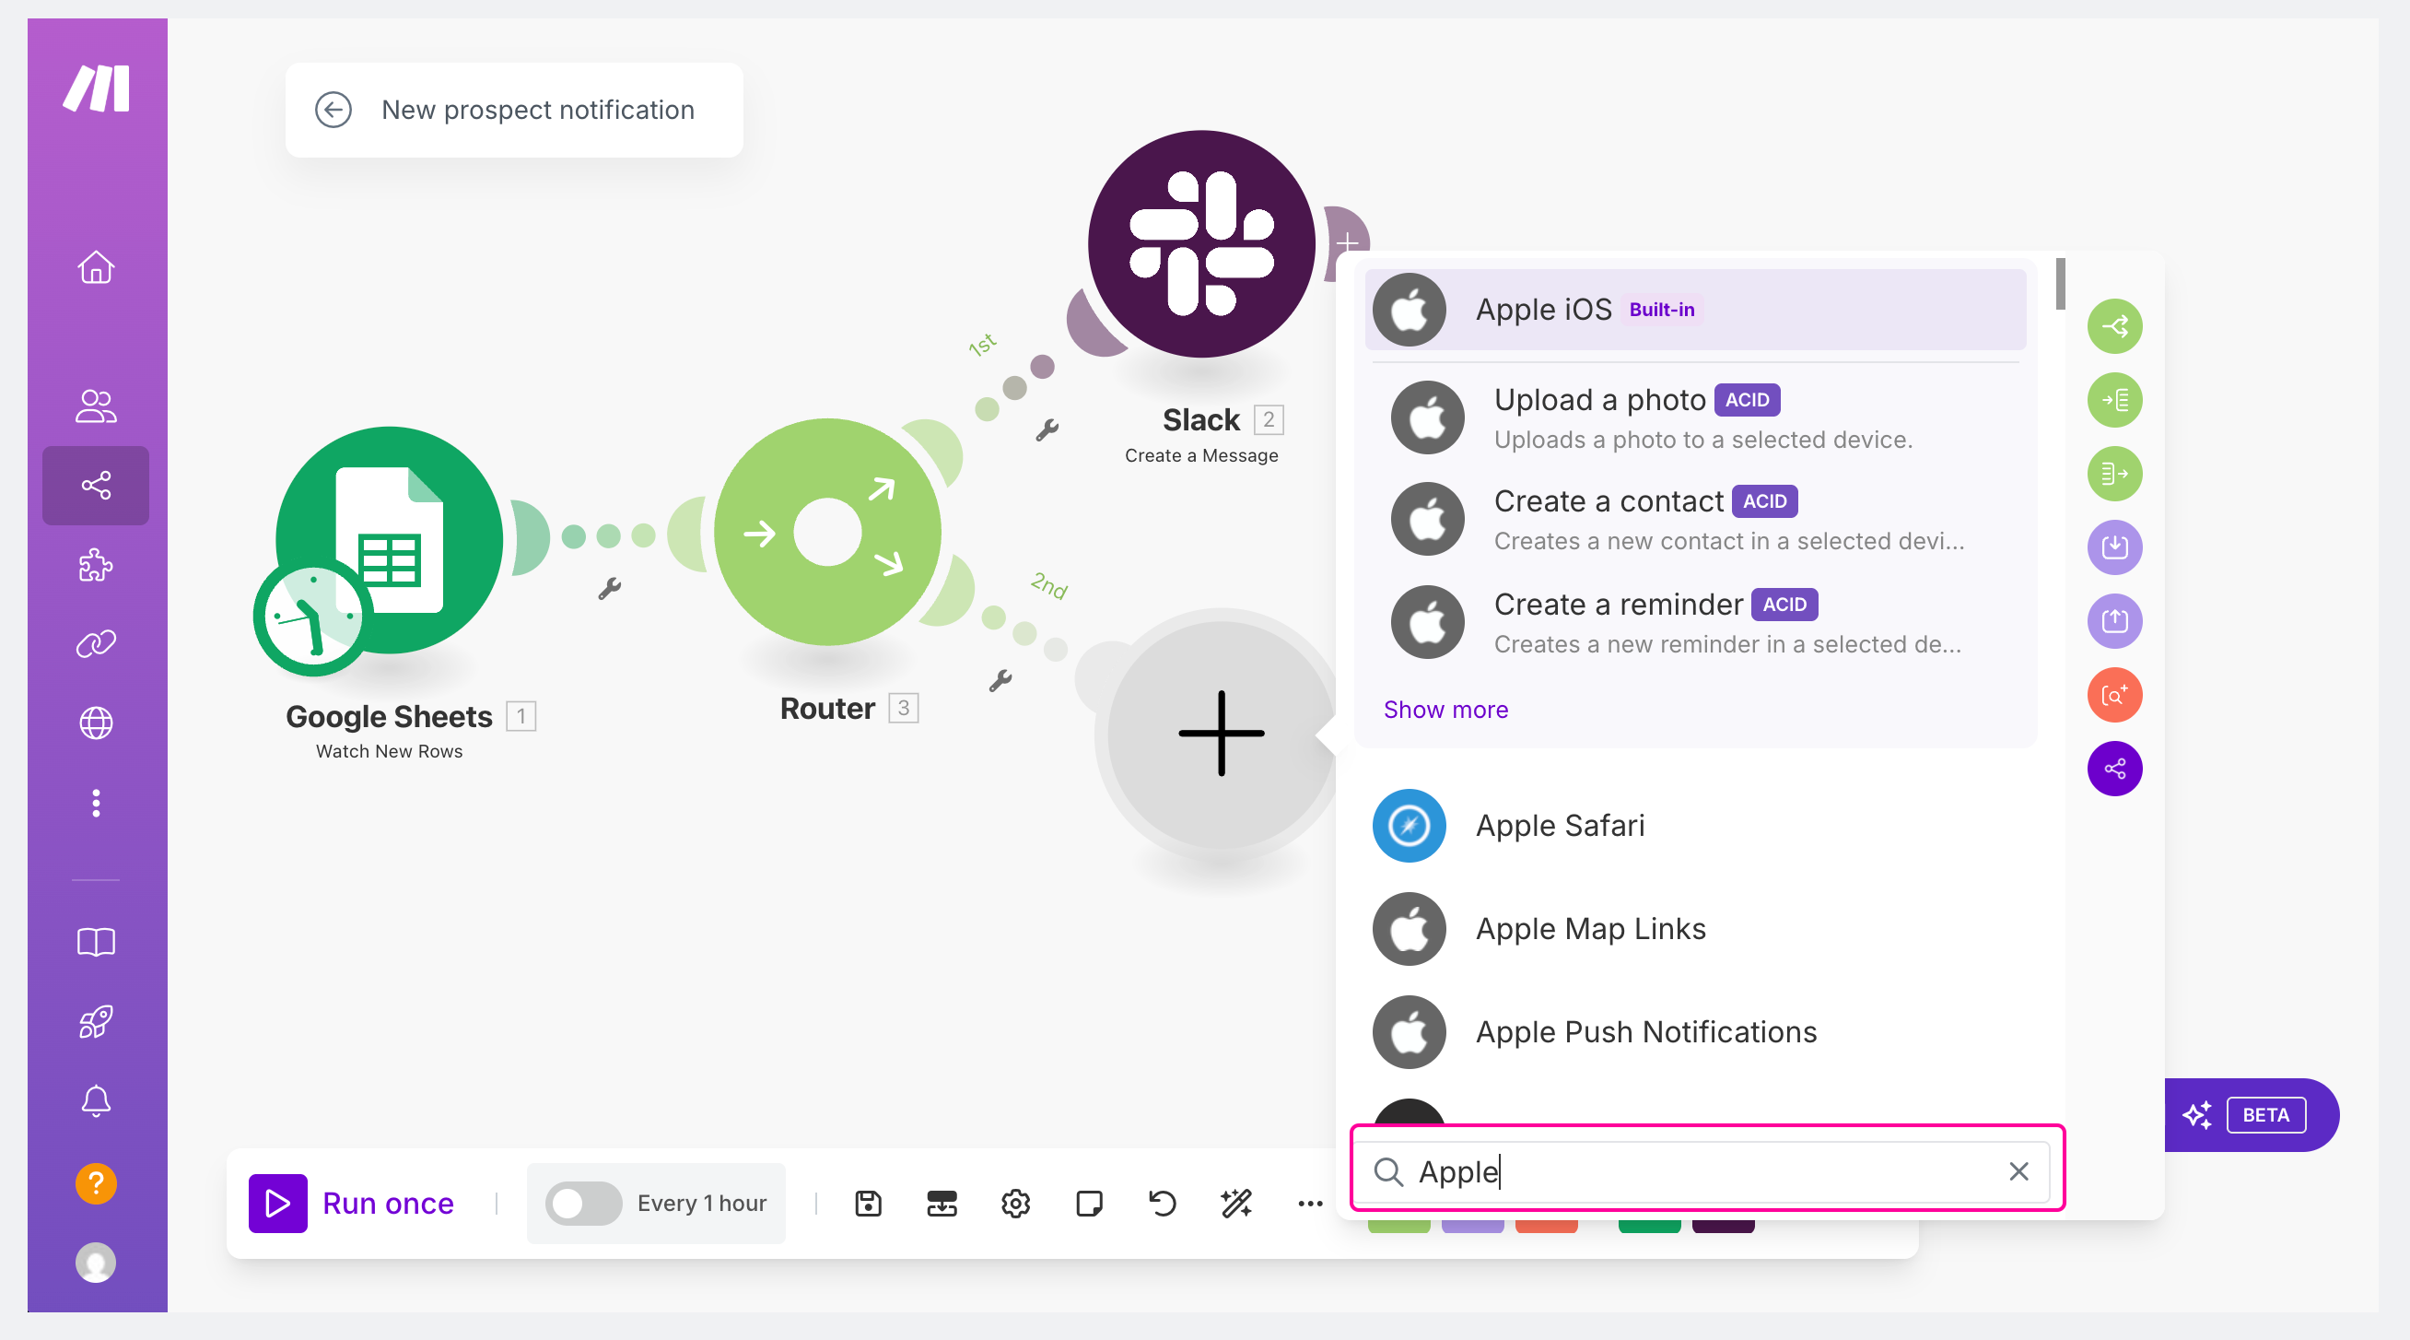Expand the three-dot toolbar menu

pos(1310,1204)
